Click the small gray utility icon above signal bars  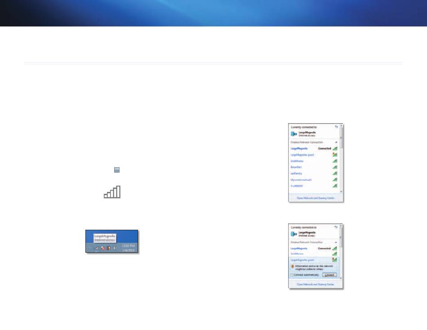[x=116, y=170]
